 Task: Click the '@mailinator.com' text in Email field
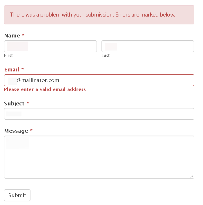38,80
